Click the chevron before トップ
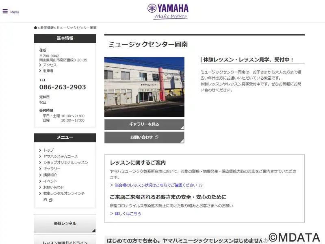The image size is (325, 244). coord(40,150)
